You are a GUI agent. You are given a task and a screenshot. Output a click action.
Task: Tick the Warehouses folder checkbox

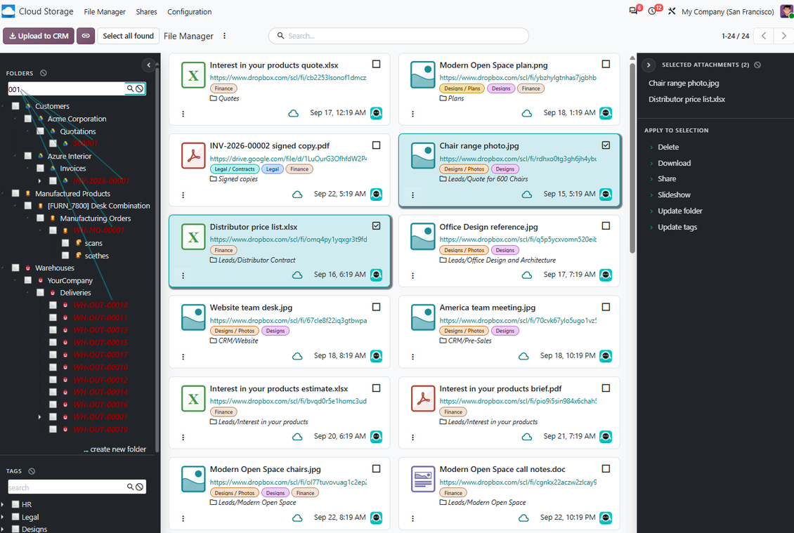(x=15, y=268)
